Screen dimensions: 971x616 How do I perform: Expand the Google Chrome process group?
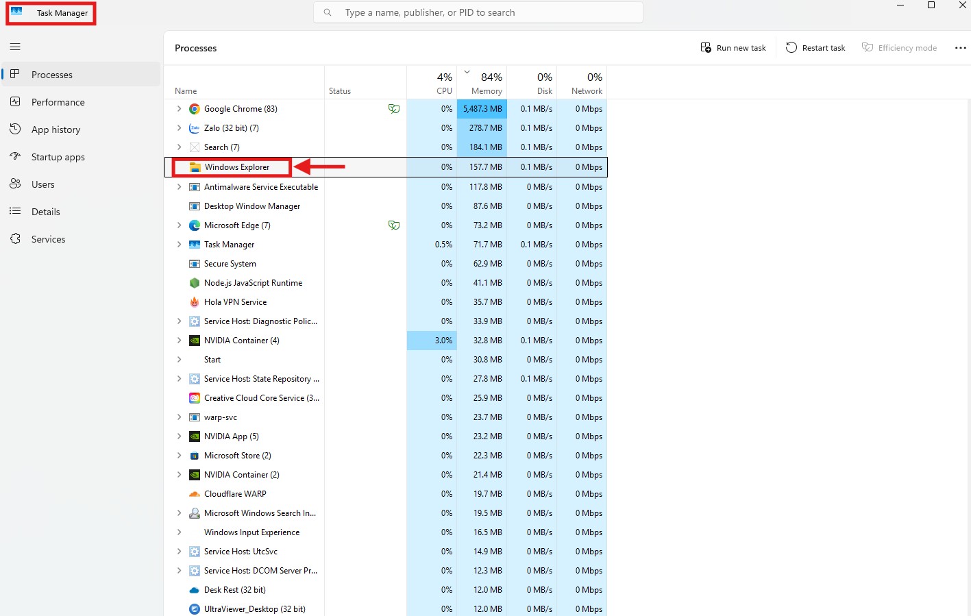180,109
